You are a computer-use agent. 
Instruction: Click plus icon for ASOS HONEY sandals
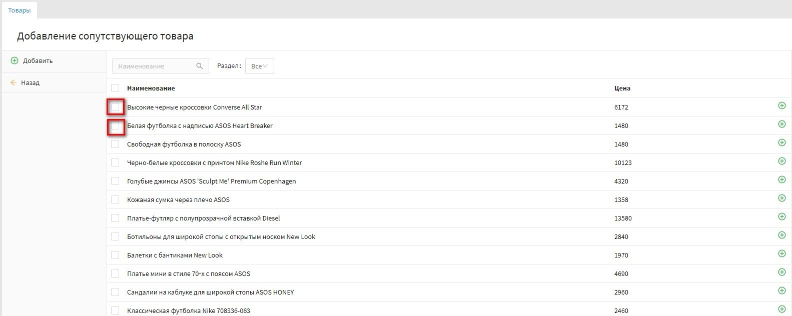(781, 290)
